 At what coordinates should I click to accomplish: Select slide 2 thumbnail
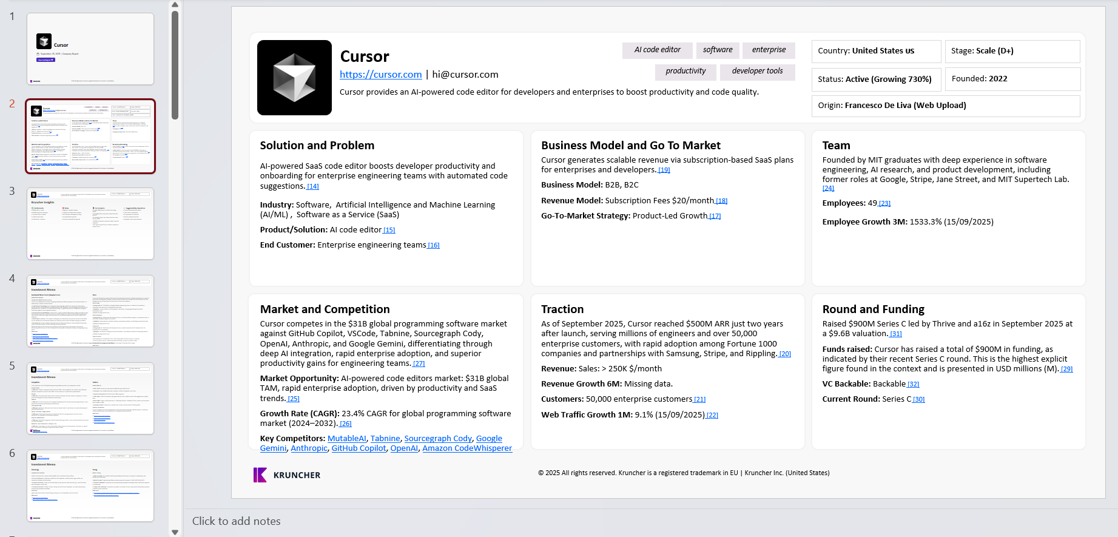[90, 137]
